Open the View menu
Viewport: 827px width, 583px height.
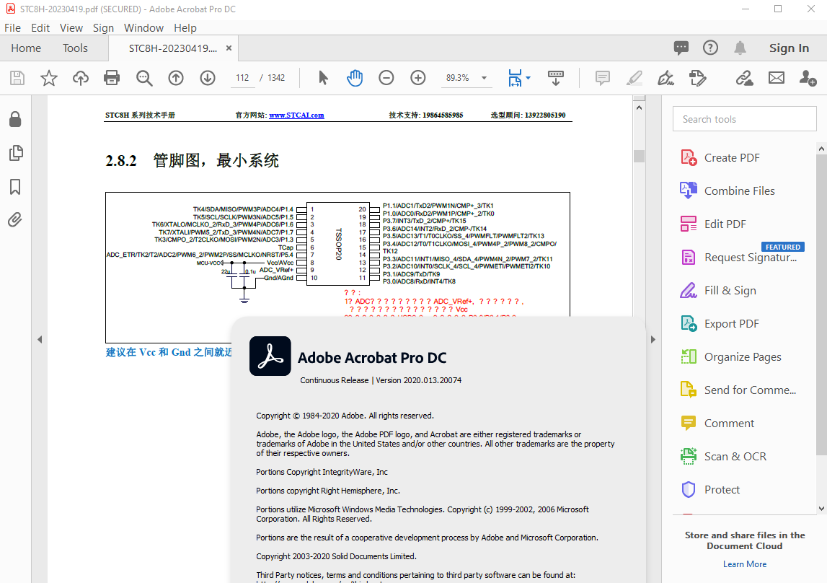71,28
